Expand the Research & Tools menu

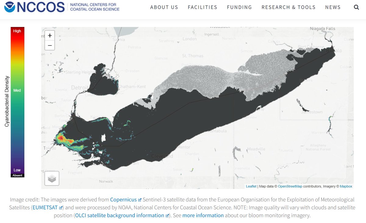pyautogui.click(x=288, y=7)
